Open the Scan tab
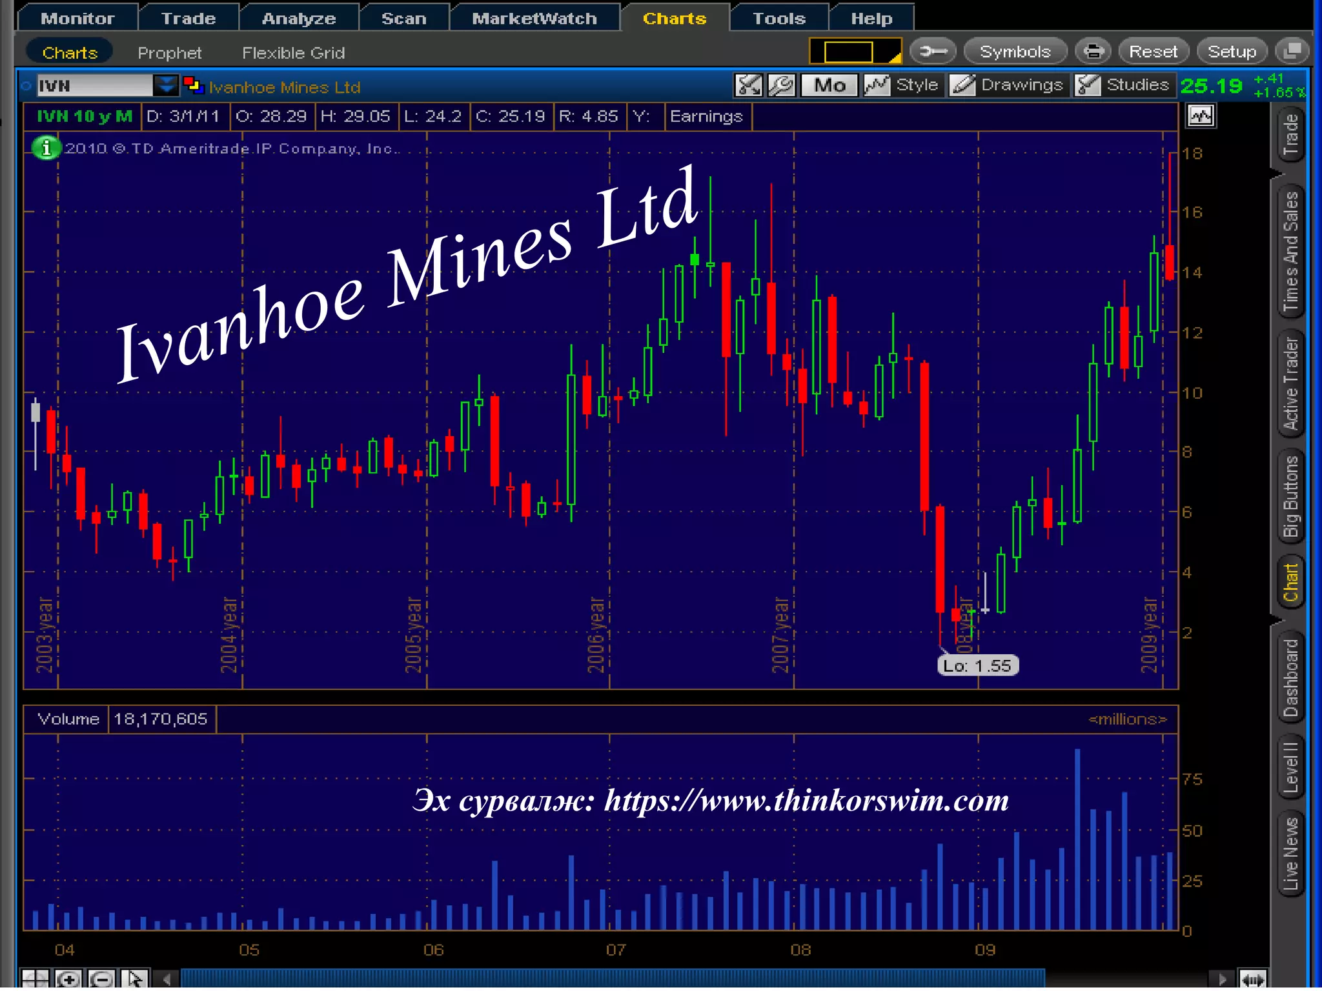 pos(403,18)
